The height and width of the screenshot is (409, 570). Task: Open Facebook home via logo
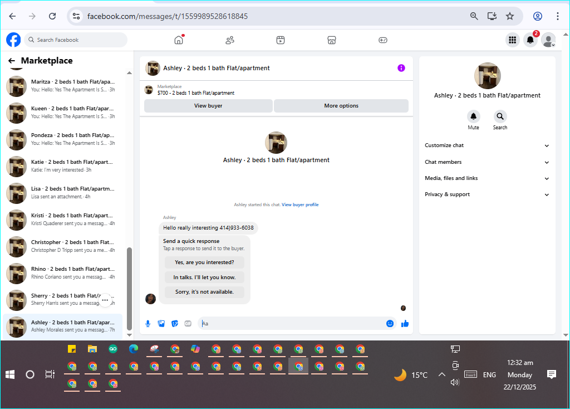[x=13, y=40]
